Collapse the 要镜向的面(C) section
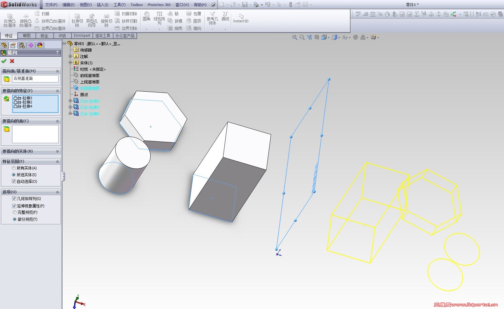Viewport: 504px width, 309px height. tap(58, 121)
